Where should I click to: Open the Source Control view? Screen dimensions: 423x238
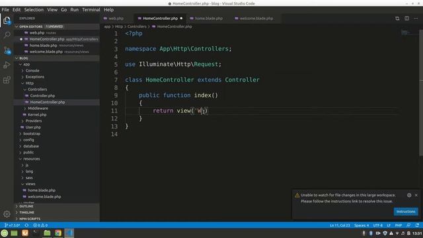pos(7,50)
